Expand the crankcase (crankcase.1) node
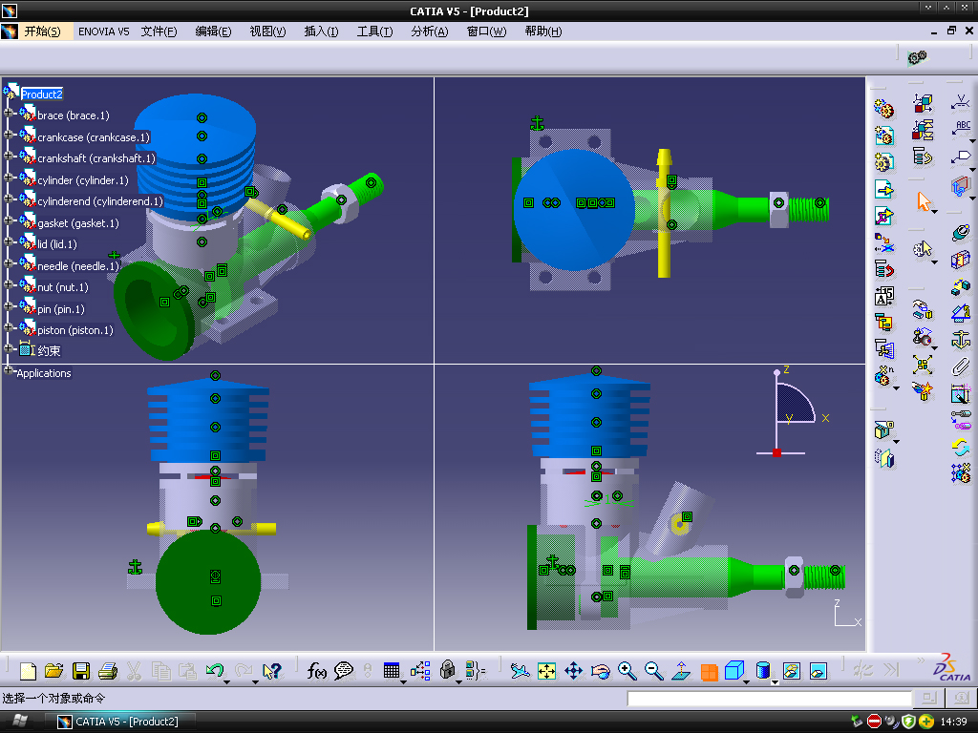 pyautogui.click(x=9, y=135)
